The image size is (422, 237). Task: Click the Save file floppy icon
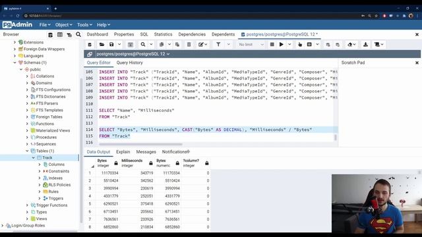pyautogui.click(x=111, y=45)
